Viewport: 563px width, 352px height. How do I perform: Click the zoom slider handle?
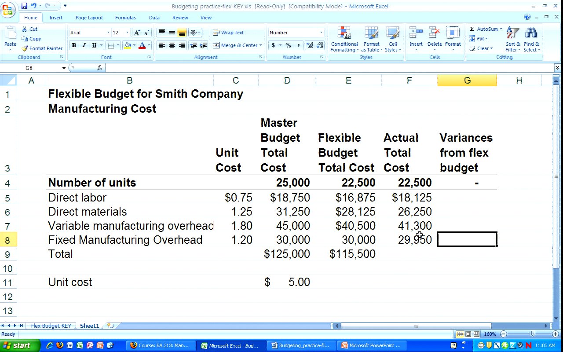533,334
